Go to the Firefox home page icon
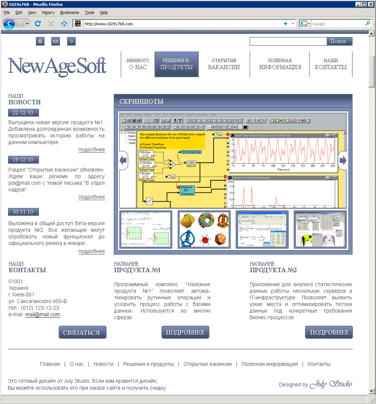The height and width of the screenshot is (404, 376). point(64,24)
